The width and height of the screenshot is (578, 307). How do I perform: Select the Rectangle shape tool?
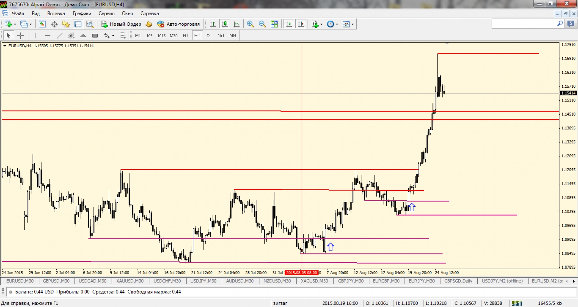[95, 36]
